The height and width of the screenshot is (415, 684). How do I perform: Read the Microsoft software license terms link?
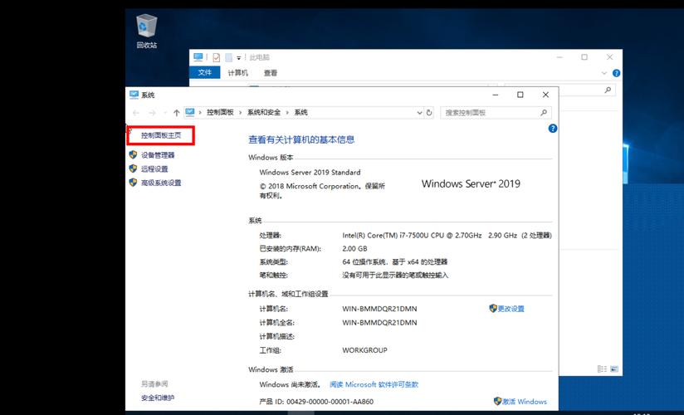click(x=374, y=384)
